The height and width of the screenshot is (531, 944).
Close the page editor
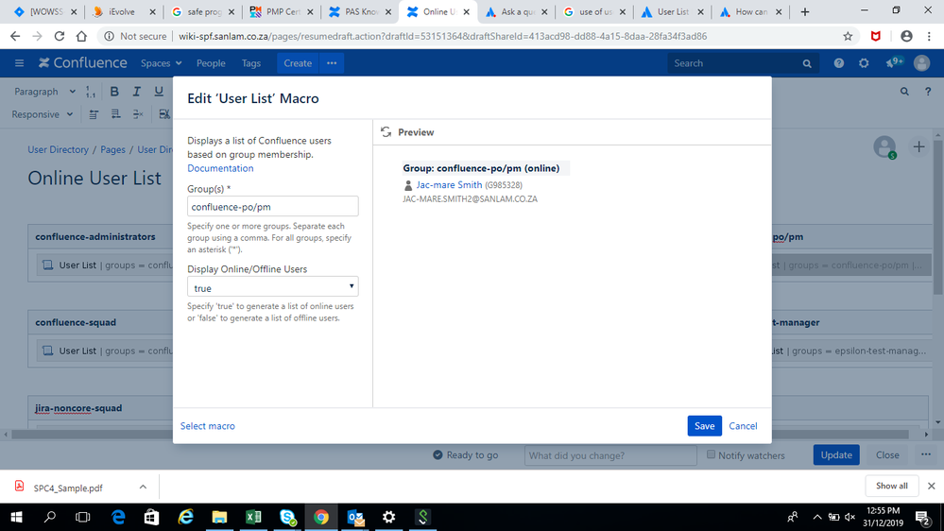tap(887, 455)
